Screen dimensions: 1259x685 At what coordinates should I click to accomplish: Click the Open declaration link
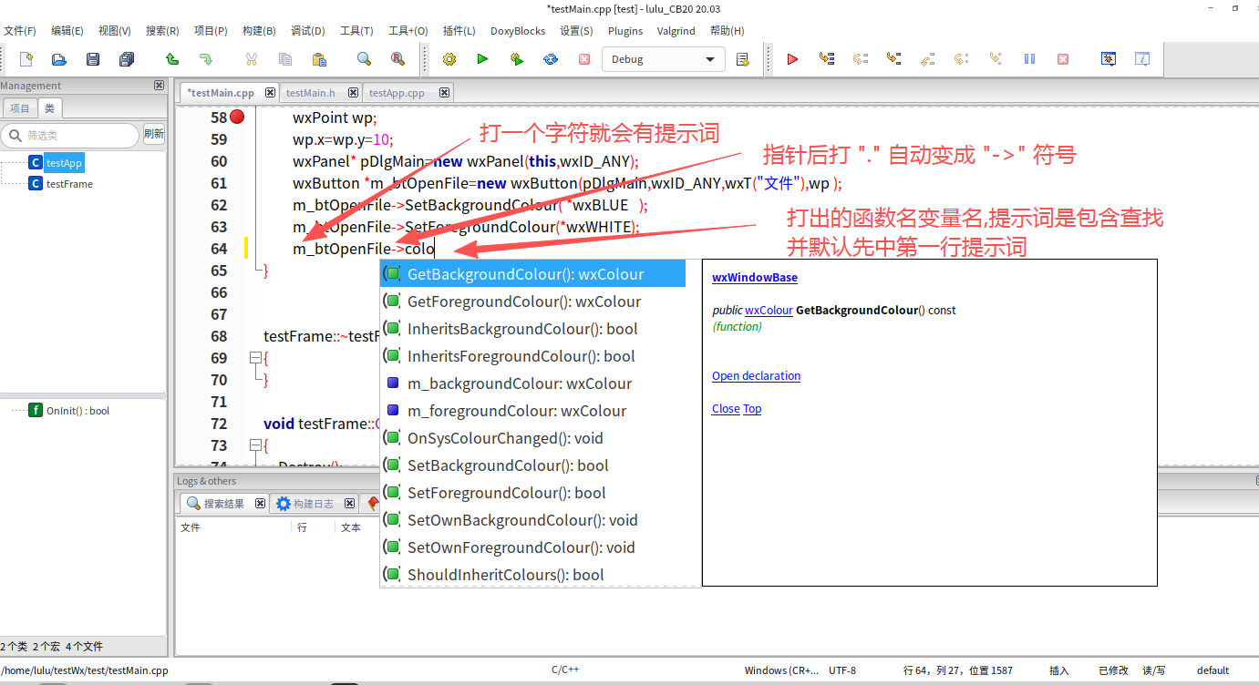click(756, 376)
